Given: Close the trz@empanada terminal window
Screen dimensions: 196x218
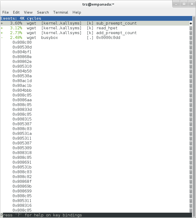Looking at the screenshot, I should click(x=191, y=4).
